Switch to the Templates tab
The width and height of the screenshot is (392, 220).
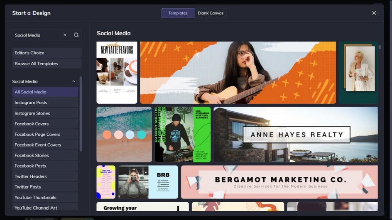pos(178,13)
